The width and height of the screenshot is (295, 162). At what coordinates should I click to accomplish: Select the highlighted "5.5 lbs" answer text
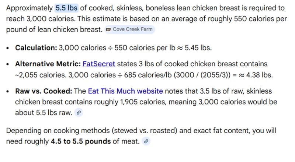click(x=66, y=8)
